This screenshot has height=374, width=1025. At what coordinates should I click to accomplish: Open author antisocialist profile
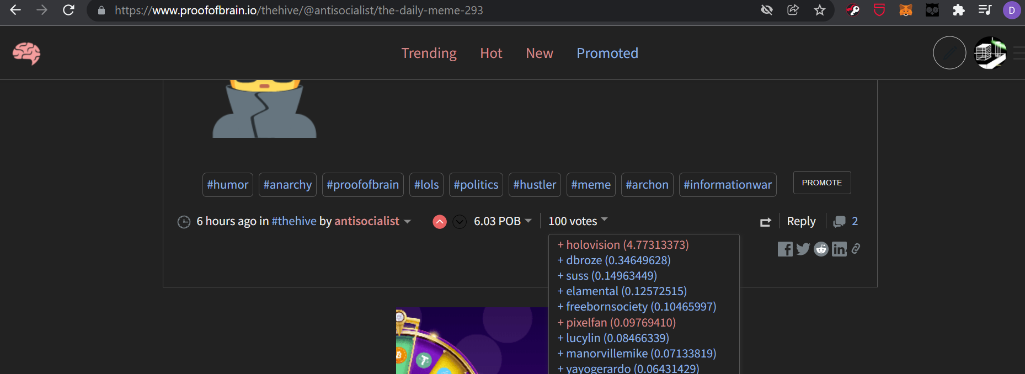tap(367, 221)
